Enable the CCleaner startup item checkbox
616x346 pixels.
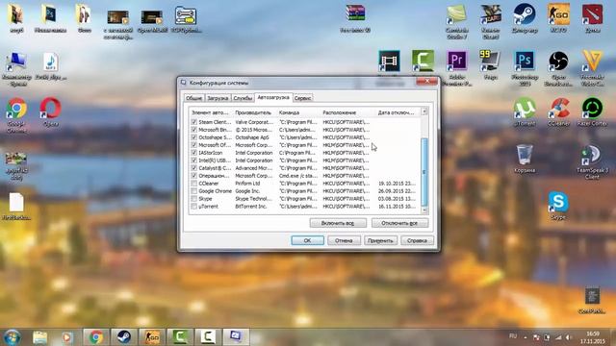pos(194,184)
